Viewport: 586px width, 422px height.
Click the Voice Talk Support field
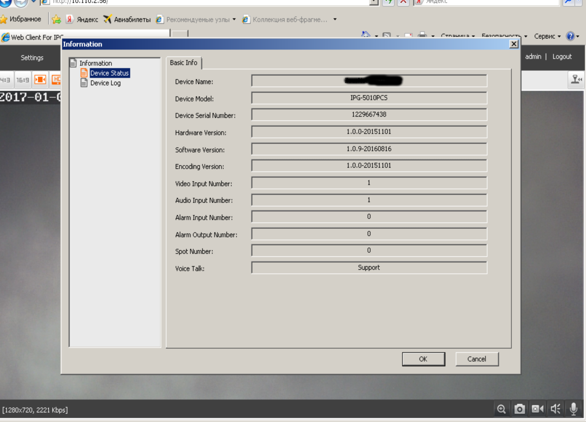369,267
